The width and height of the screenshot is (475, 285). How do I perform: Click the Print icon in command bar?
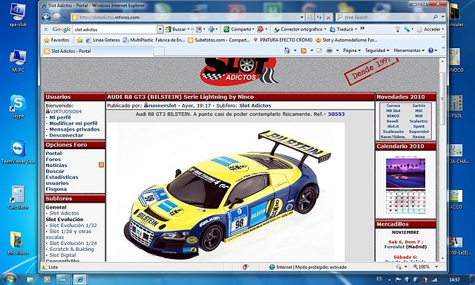[x=330, y=50]
